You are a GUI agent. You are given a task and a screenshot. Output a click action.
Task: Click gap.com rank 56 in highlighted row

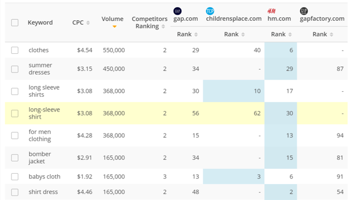196,113
